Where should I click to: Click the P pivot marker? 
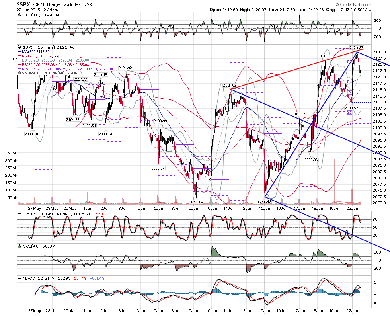point(349,93)
